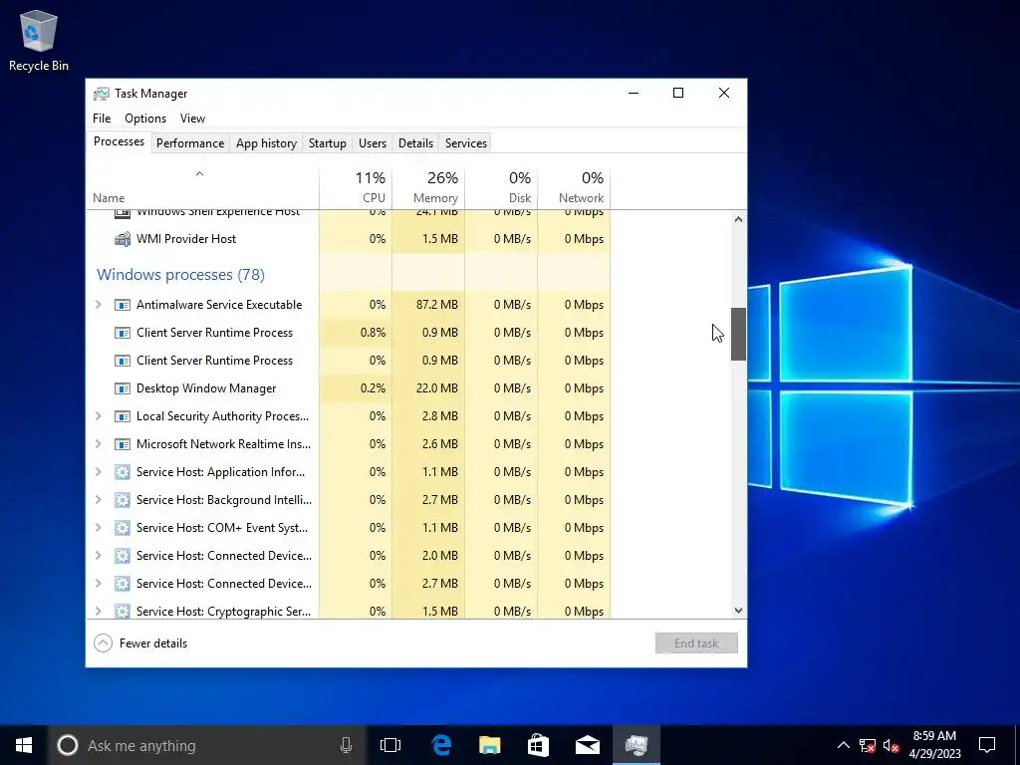Screen dimensions: 1020x765
Task: Open Task View from the taskbar
Action: [x=390, y=745]
